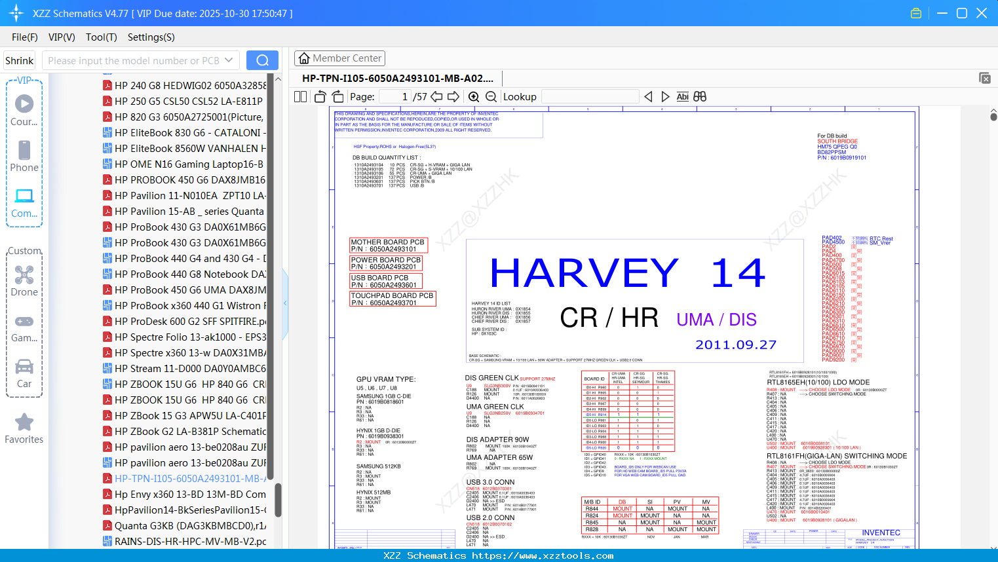Click the Lookup text field

590,96
